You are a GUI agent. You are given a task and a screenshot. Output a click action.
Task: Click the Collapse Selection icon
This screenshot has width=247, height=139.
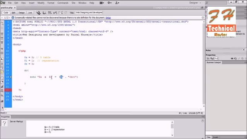pos(2,38)
